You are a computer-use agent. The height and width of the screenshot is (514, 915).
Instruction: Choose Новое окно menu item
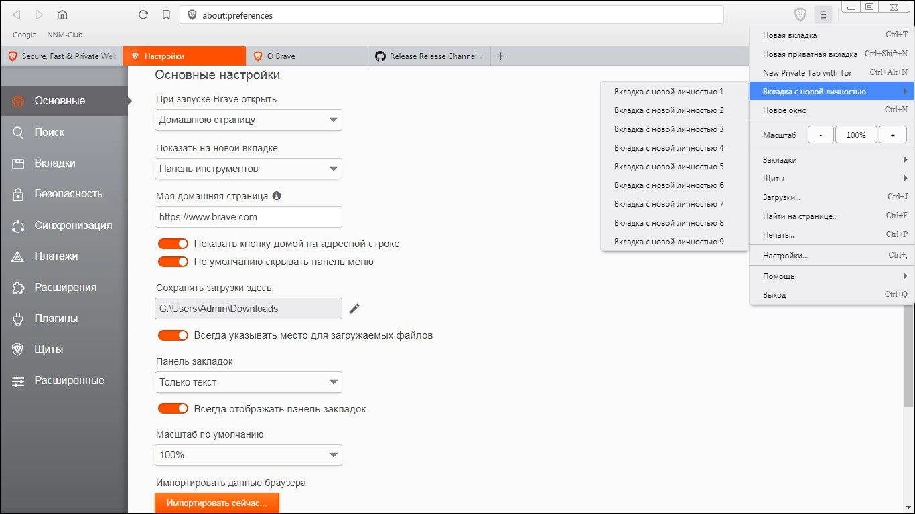(832, 110)
